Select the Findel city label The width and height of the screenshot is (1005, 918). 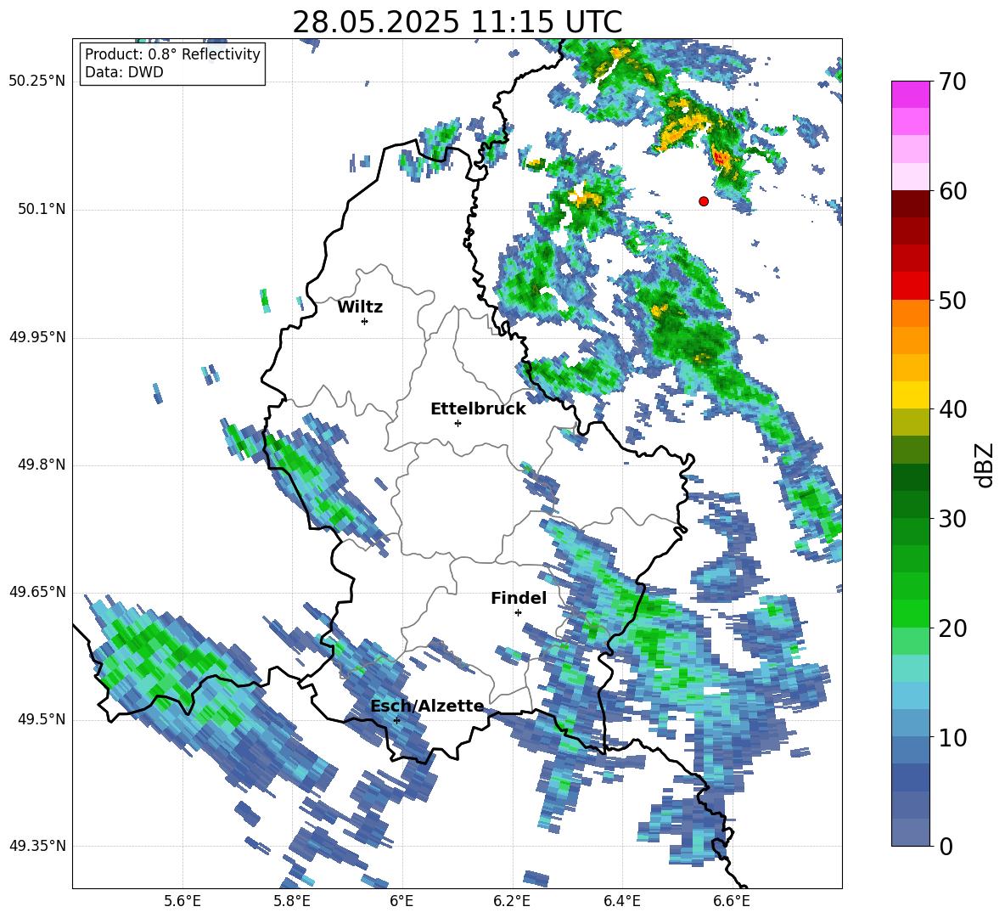519,598
